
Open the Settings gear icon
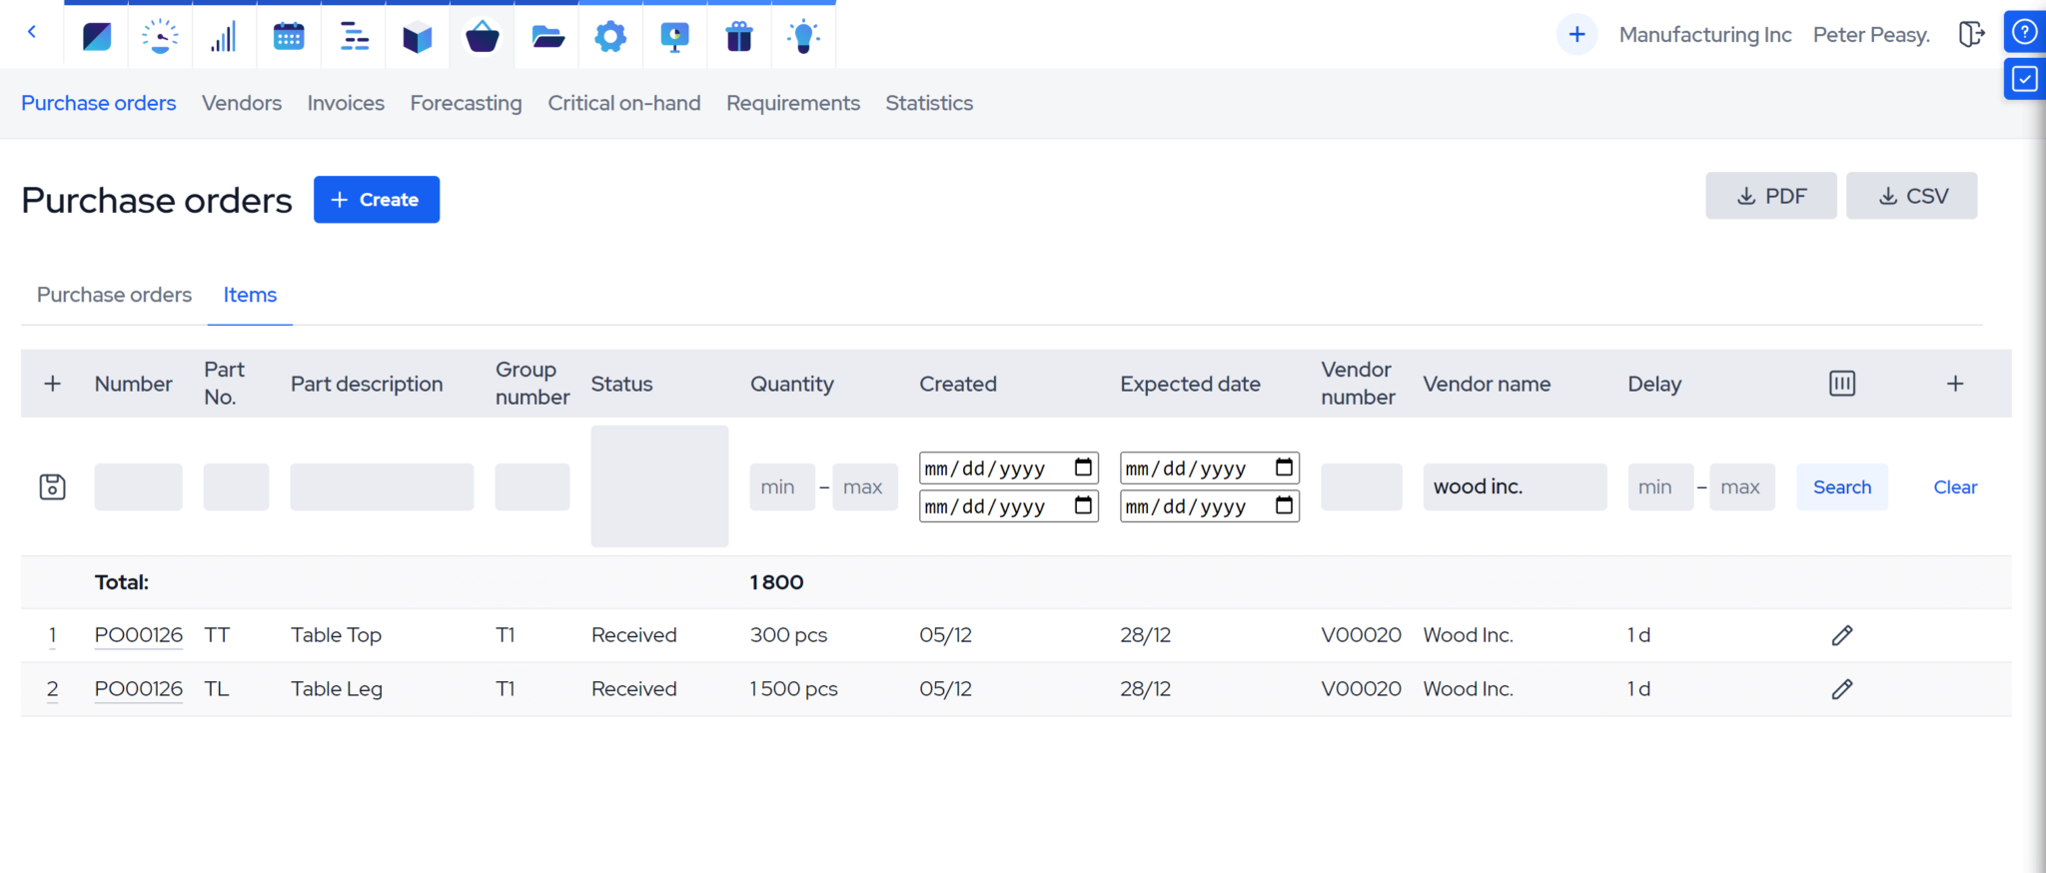[610, 37]
